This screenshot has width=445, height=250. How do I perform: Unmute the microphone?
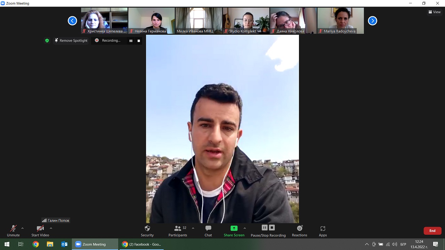point(13,231)
